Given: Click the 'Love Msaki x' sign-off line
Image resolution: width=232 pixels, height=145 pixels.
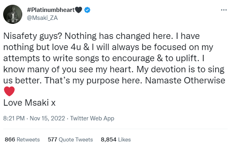Looking at the screenshot, I should 29,102.
